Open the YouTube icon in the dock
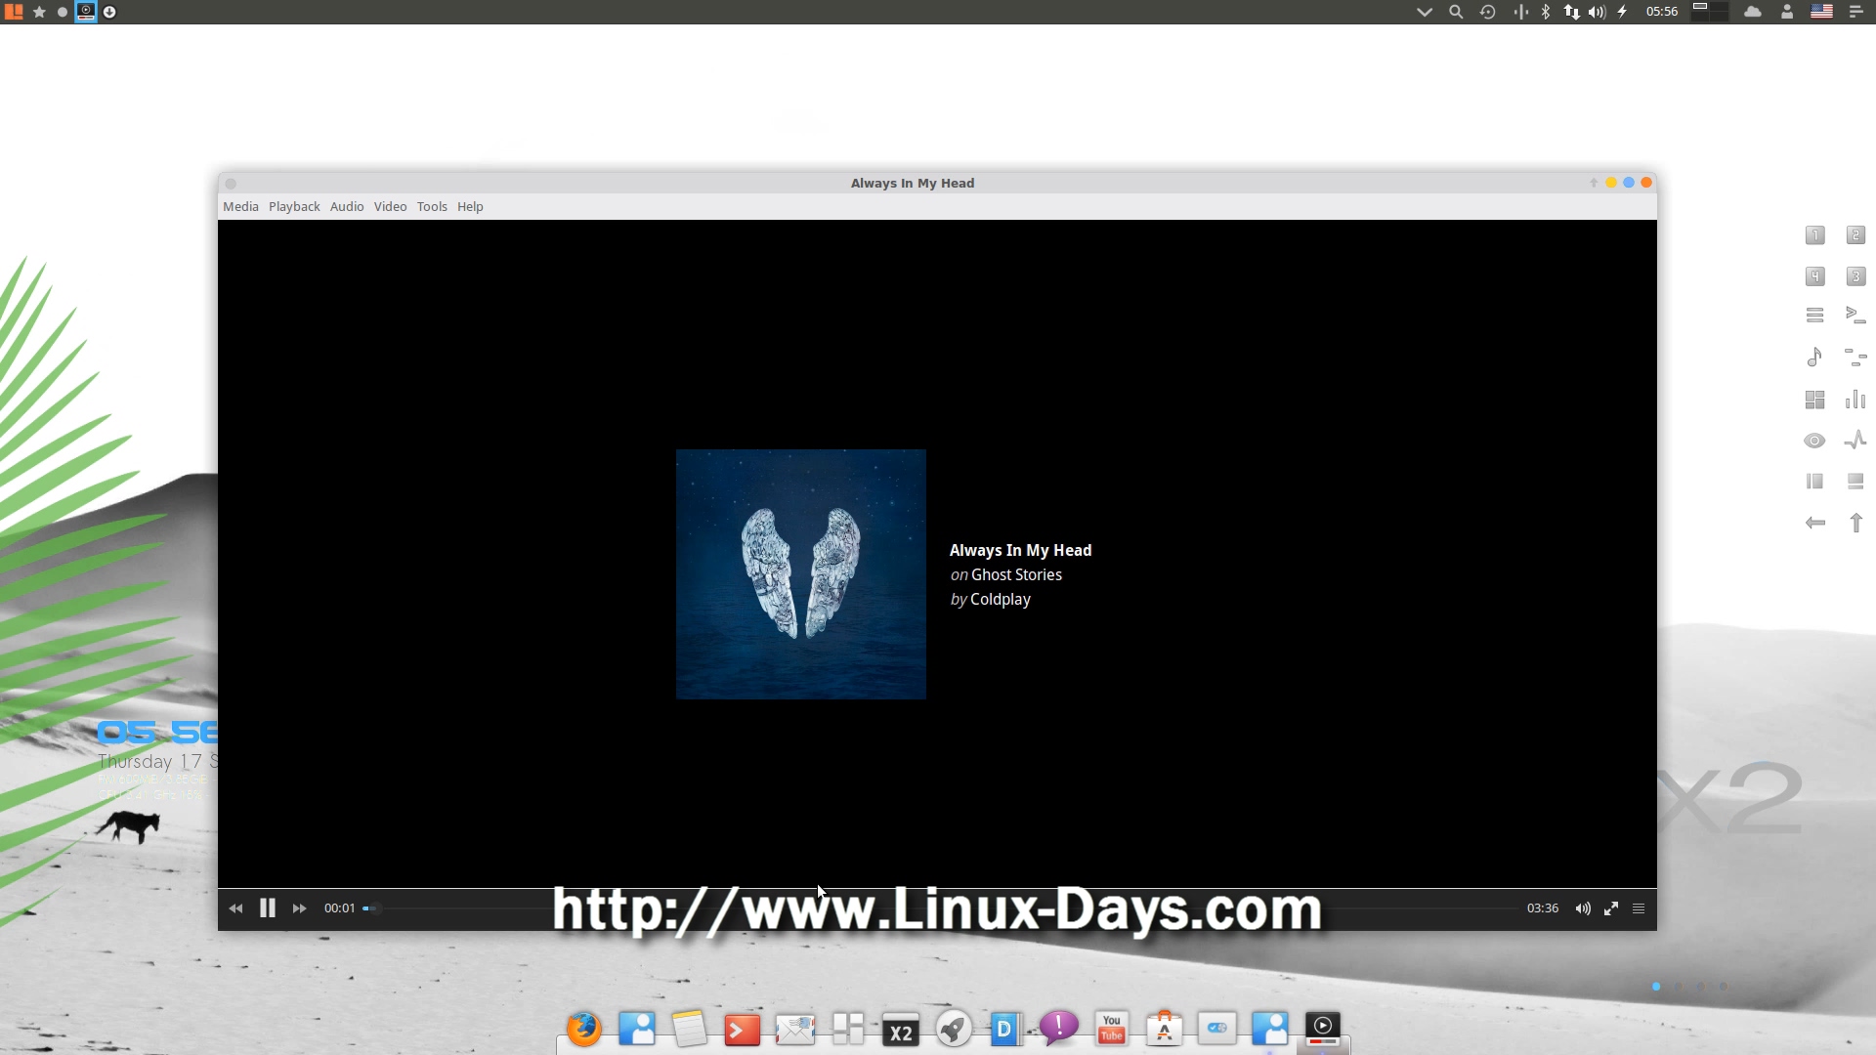This screenshot has width=1876, height=1055. click(x=1111, y=1029)
